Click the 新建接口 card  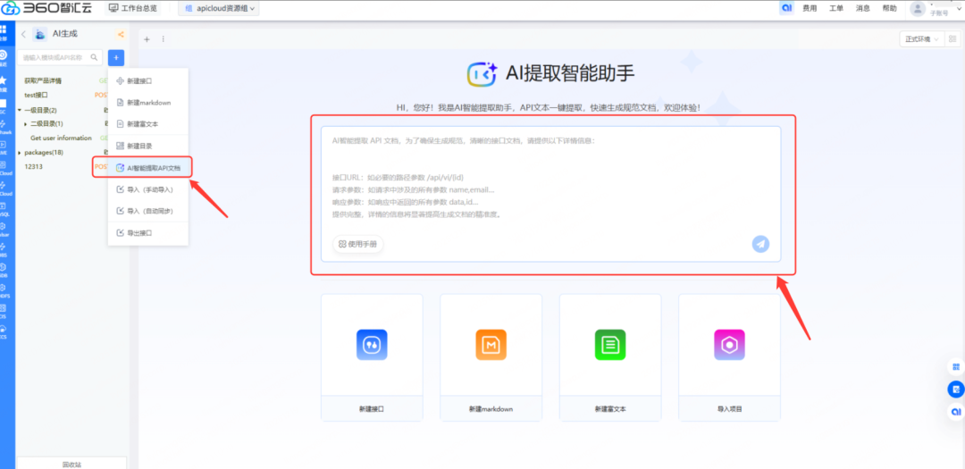point(372,357)
